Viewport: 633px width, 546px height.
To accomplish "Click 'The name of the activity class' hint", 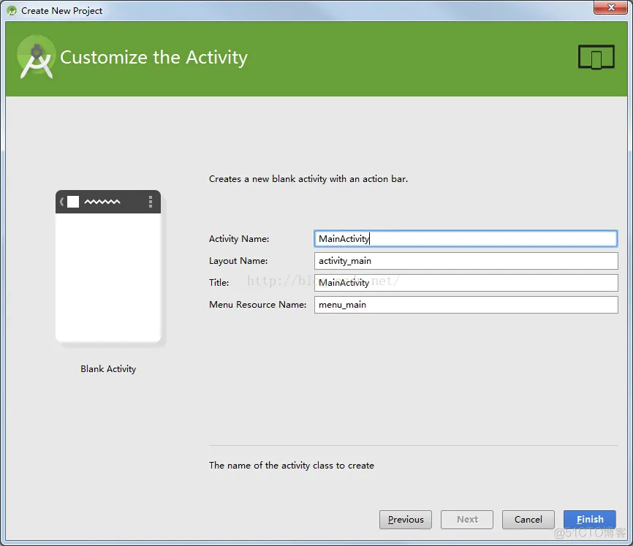I will coord(292,466).
